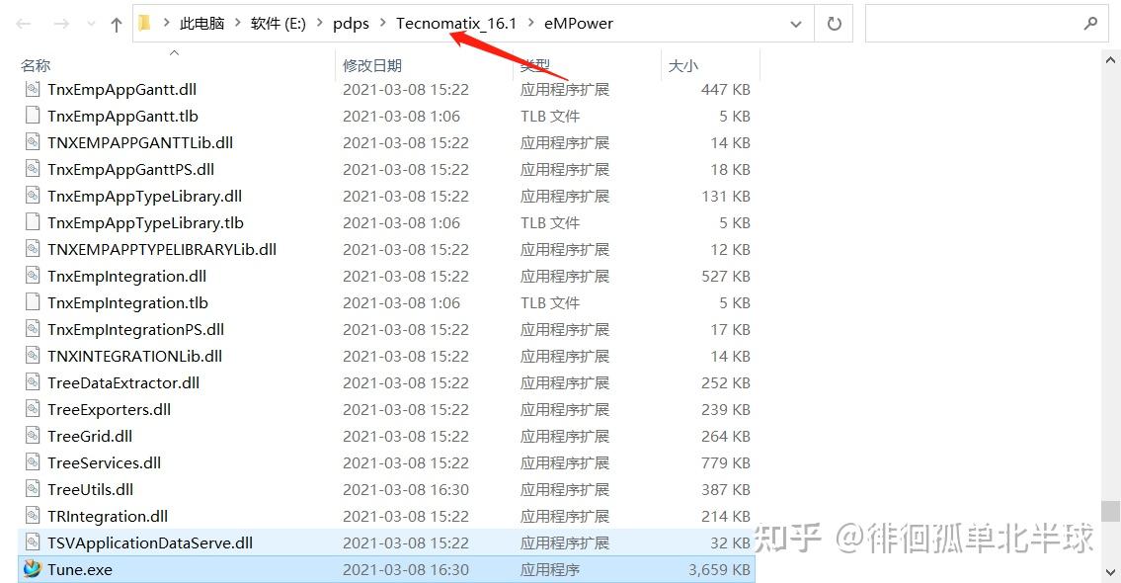1121x583 pixels.
Task: Click the eMPower breadcrumb segment
Action: pyautogui.click(x=579, y=24)
